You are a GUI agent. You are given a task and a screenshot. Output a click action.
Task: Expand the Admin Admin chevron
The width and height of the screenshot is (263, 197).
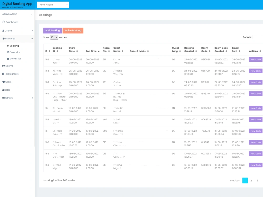coord(32,14)
